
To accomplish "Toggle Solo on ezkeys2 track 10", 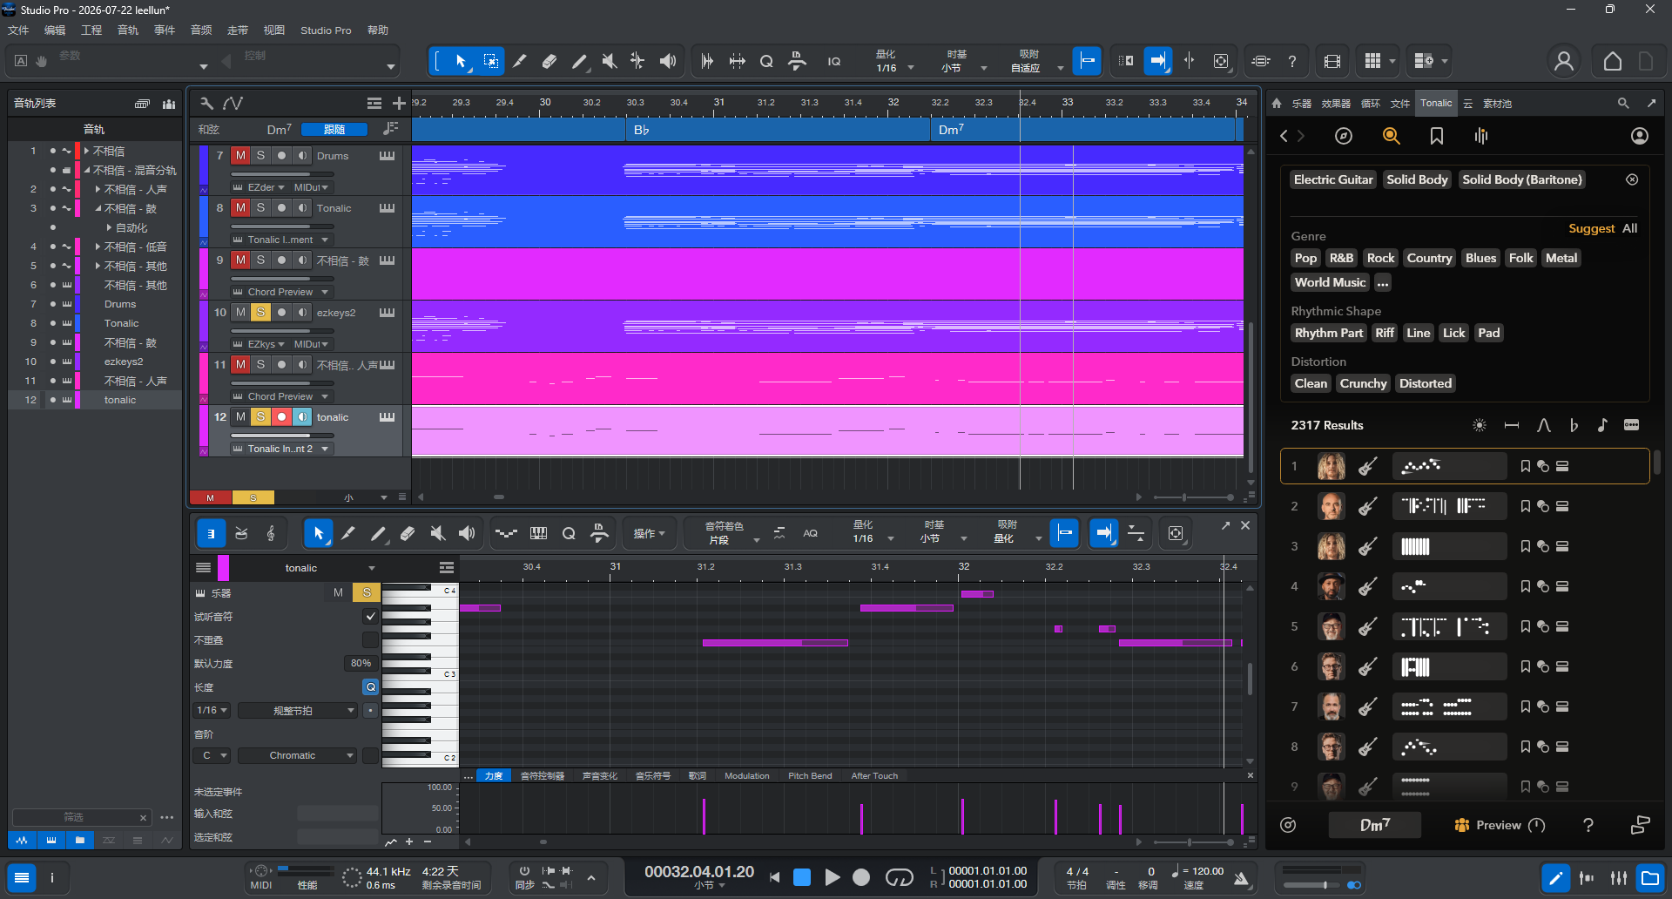I will tap(260, 312).
